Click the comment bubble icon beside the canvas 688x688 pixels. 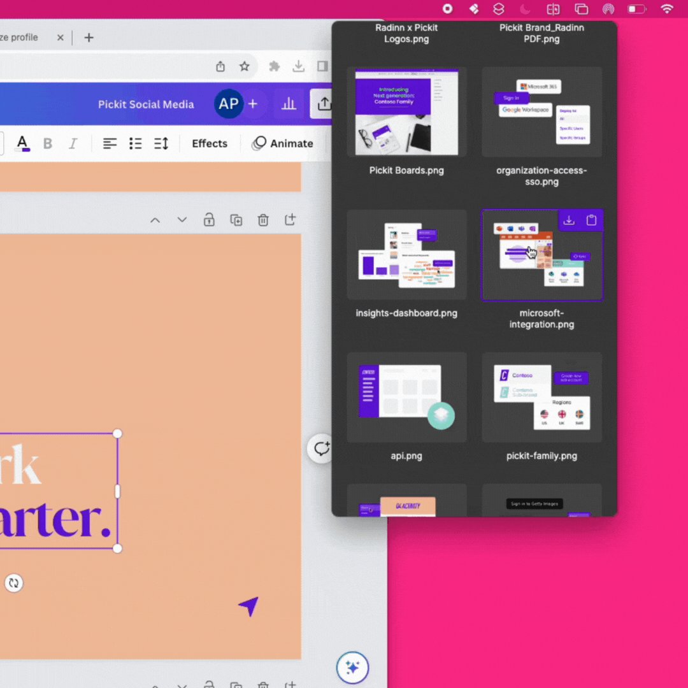pyautogui.click(x=321, y=448)
